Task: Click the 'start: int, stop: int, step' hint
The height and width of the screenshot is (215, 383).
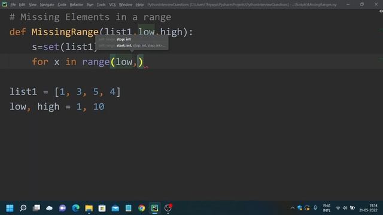Action: pyautogui.click(x=141, y=45)
